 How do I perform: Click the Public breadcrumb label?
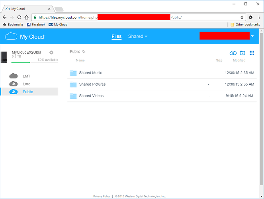[x=75, y=51]
